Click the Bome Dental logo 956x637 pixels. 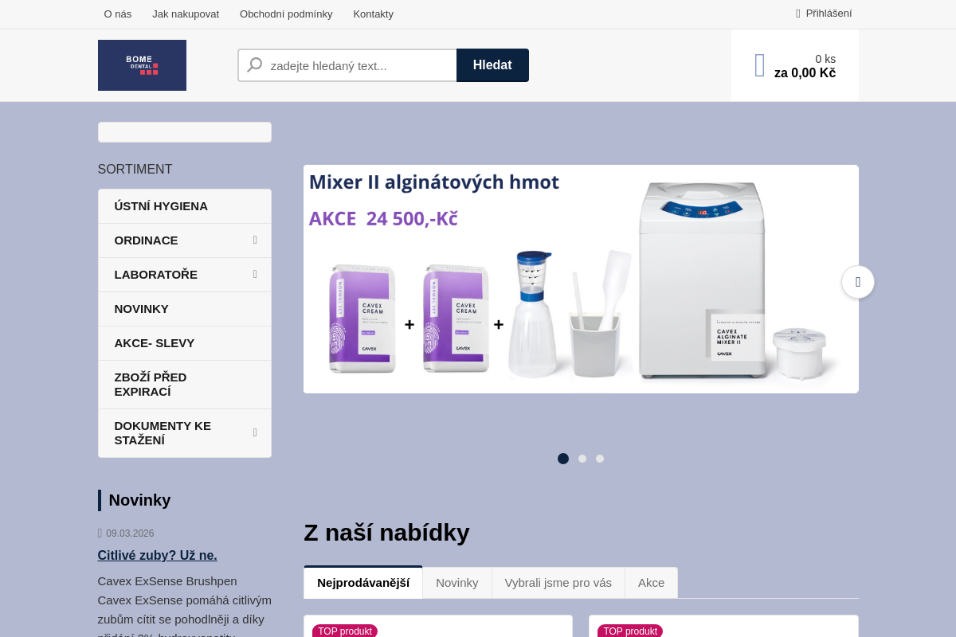coord(142,65)
